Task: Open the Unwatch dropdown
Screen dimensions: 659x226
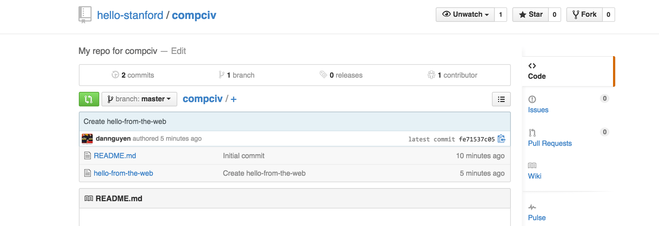Action: coord(465,15)
